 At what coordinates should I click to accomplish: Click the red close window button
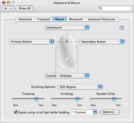pyautogui.click(x=4, y=3)
